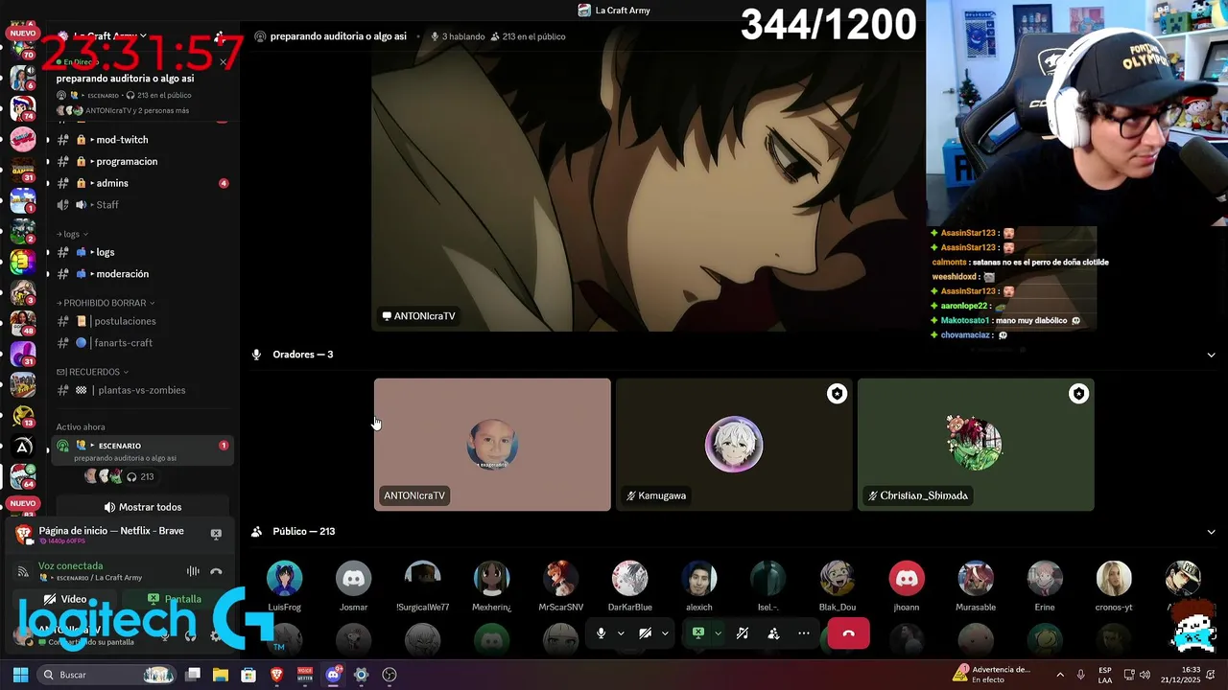Collapse the logs category
1228x690 pixels.
pos(73,234)
